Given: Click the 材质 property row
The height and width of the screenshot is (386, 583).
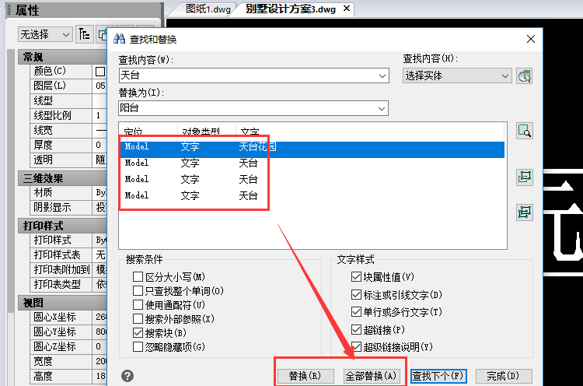Looking at the screenshot, I should pos(68,192).
